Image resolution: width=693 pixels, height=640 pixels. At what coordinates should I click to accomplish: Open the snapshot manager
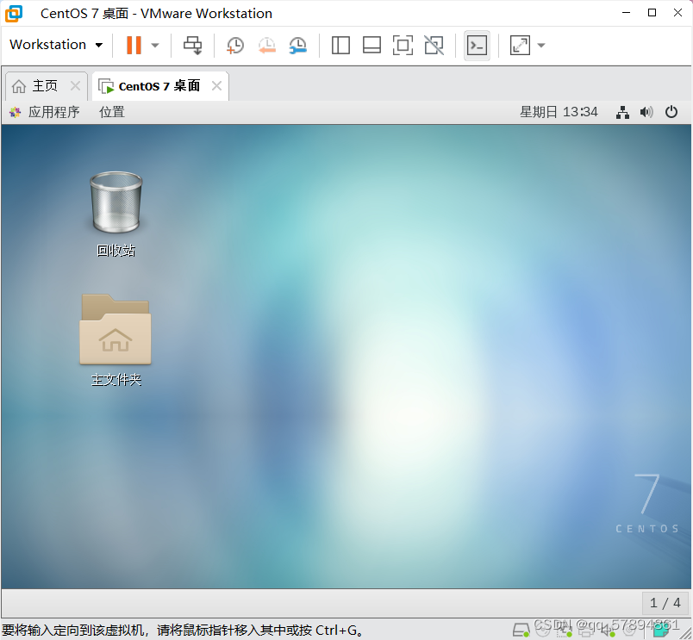298,45
